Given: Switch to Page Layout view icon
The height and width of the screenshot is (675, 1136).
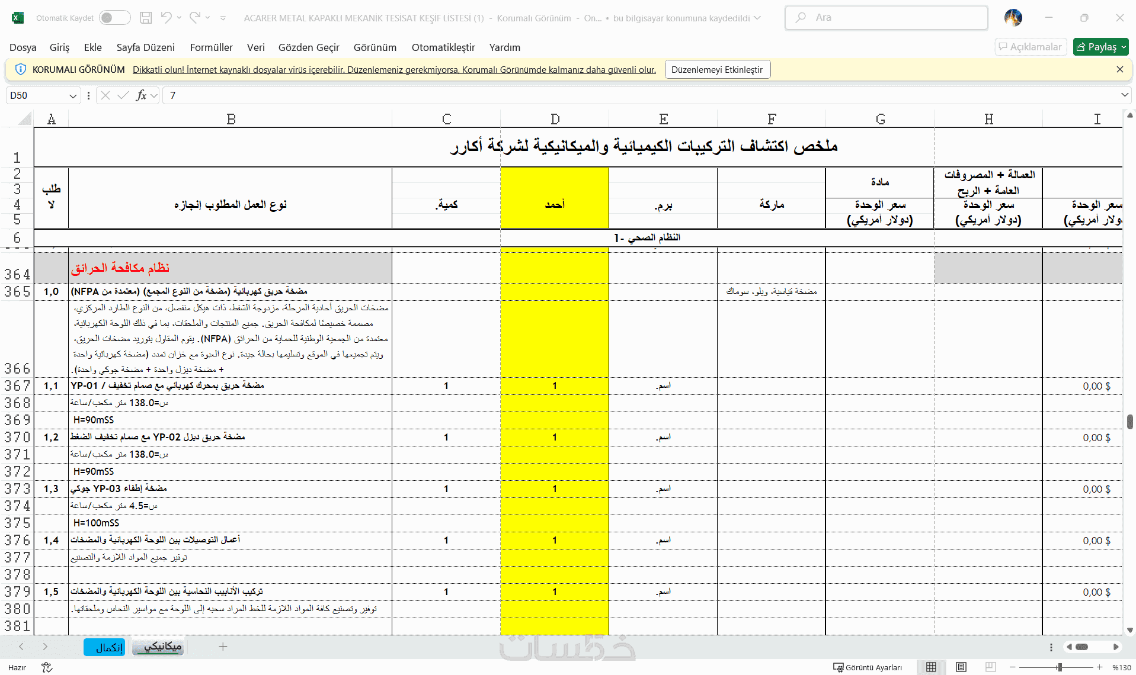Looking at the screenshot, I should (961, 667).
